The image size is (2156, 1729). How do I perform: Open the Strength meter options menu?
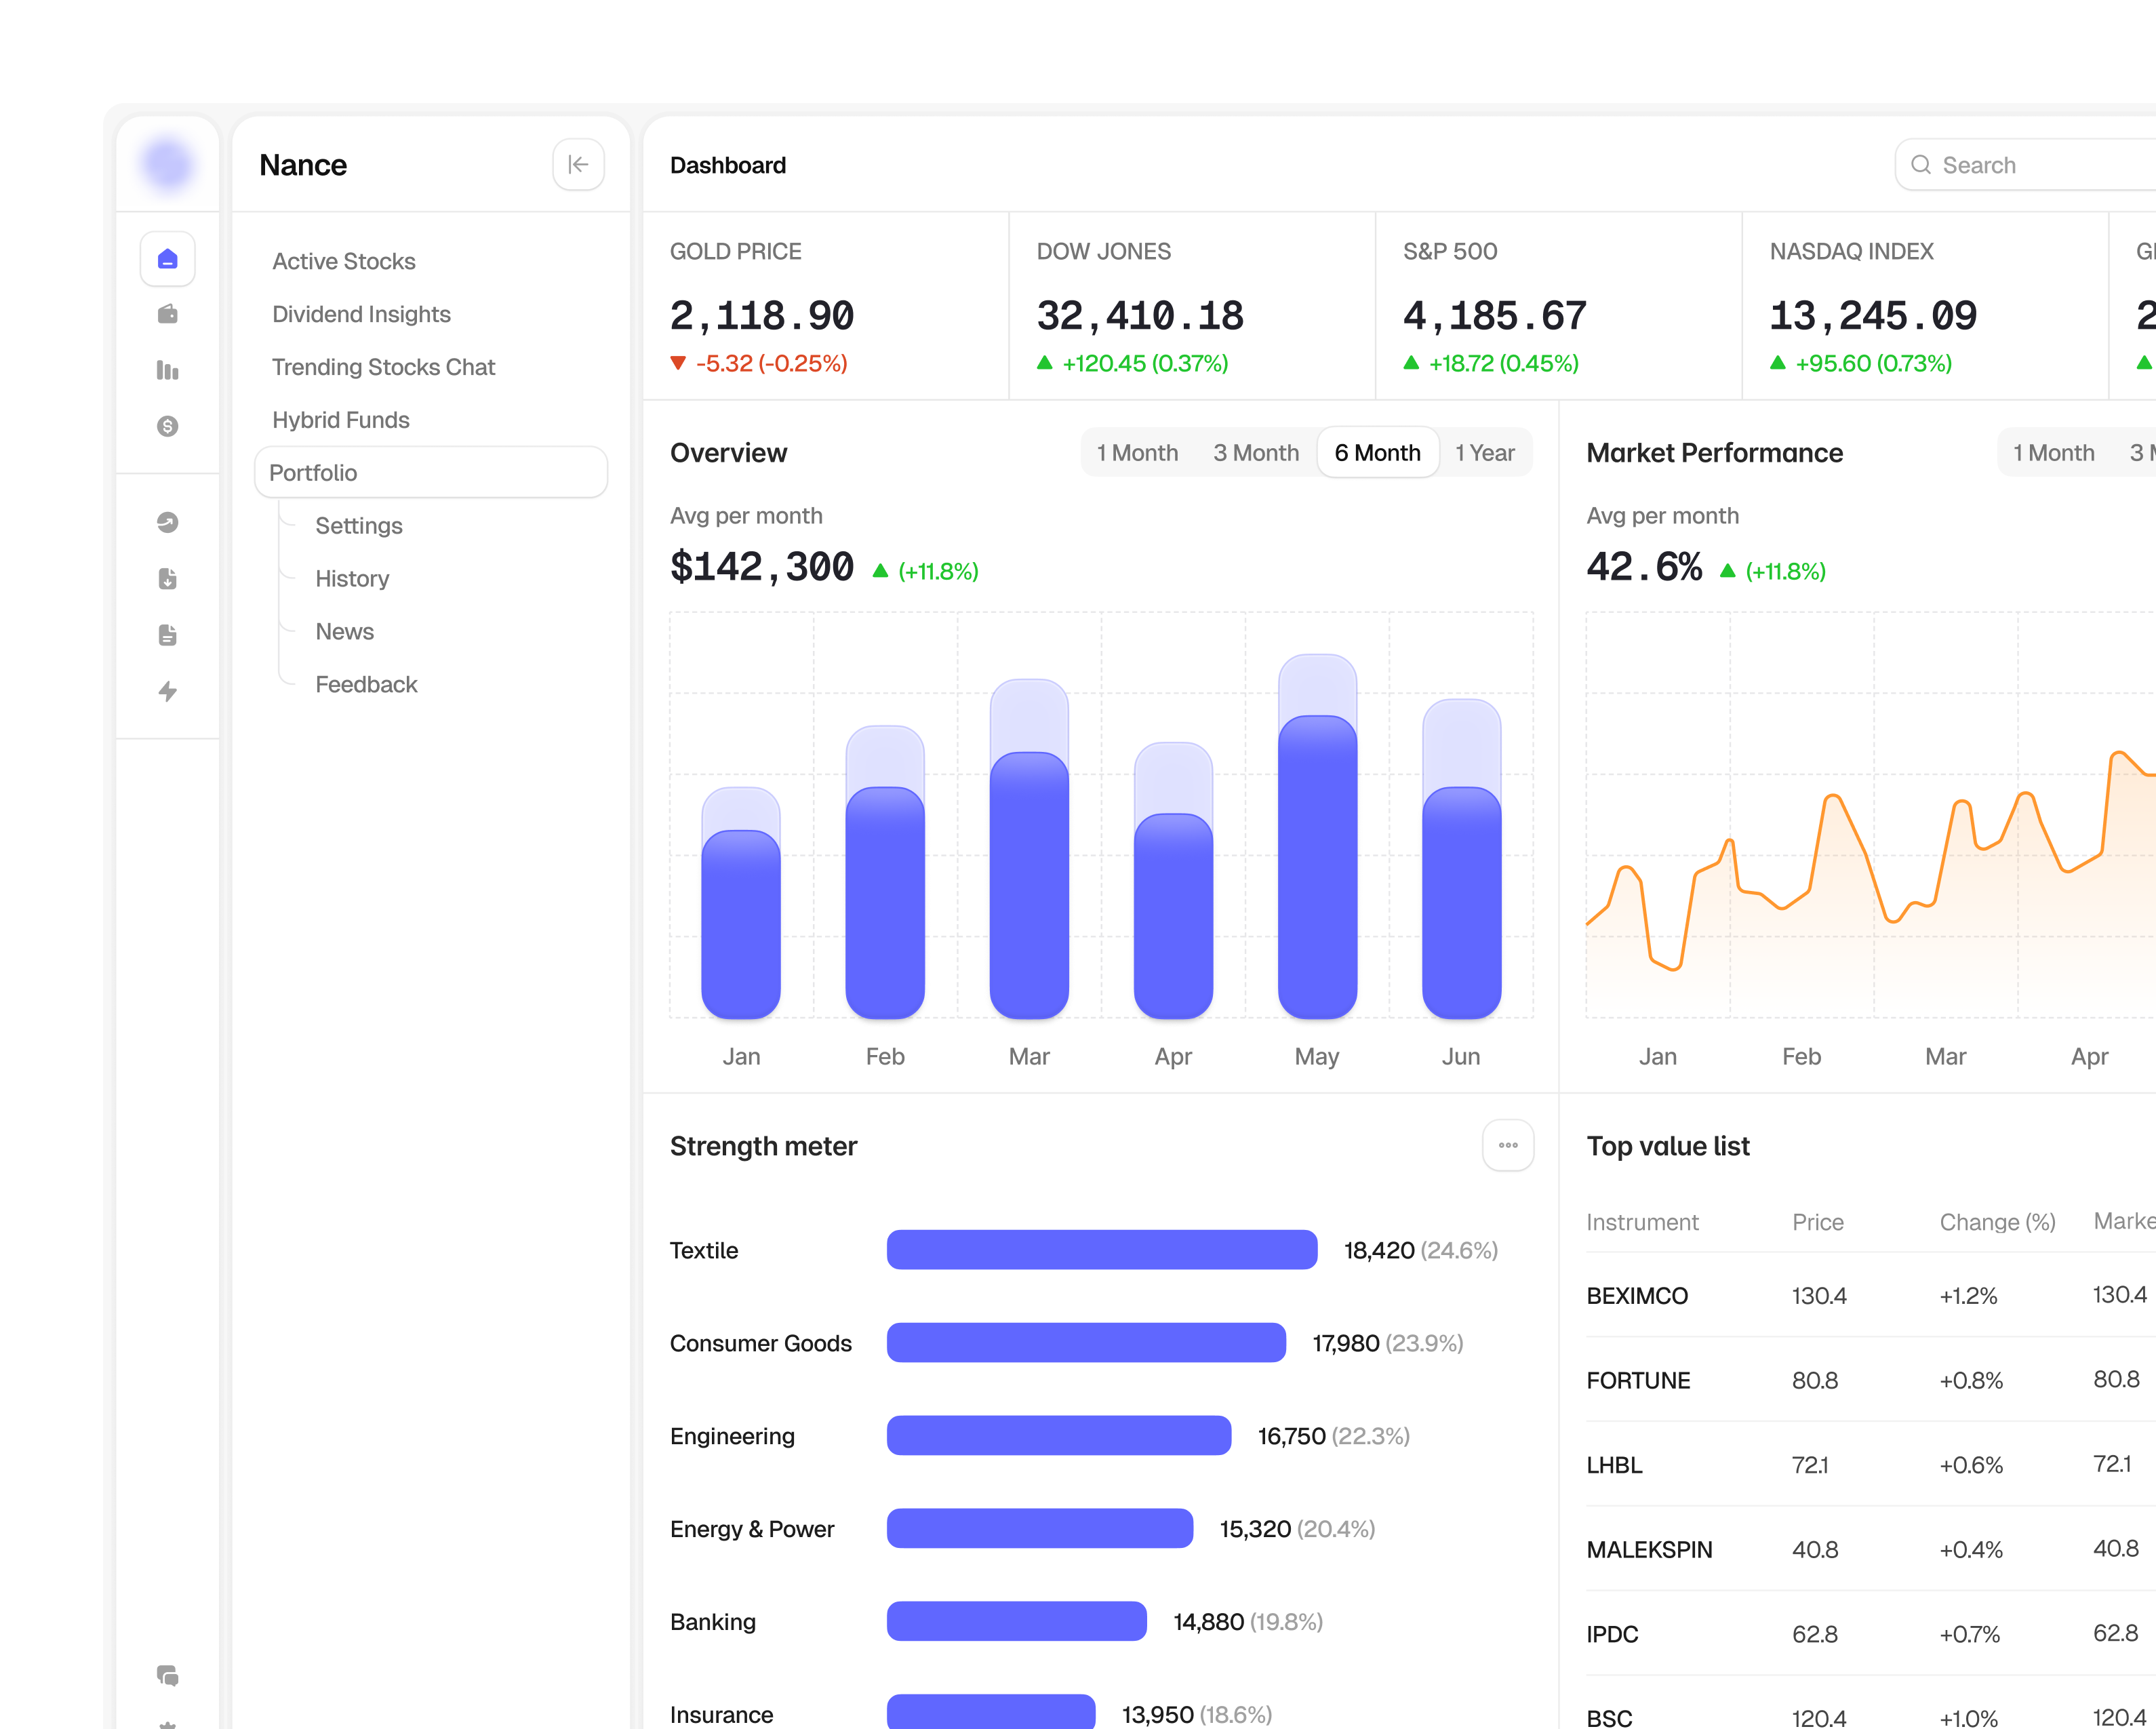(1508, 1145)
